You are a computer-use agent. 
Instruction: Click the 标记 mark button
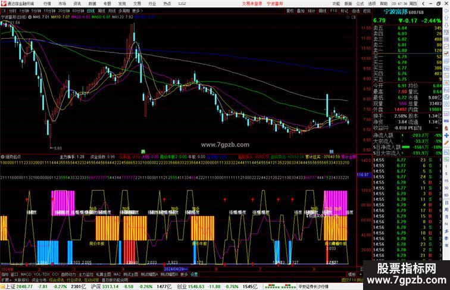[x=344, y=11]
